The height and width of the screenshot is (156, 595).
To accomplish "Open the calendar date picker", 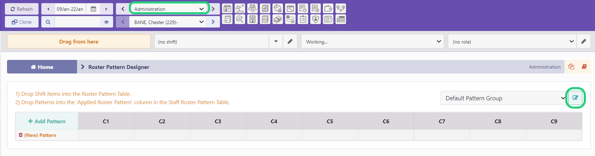I will pos(93,9).
